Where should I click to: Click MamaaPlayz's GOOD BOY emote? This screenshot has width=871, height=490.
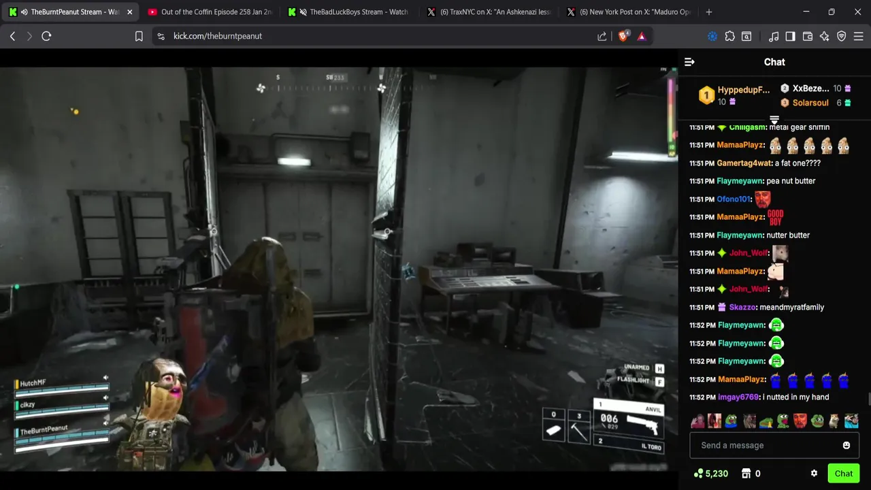[775, 217]
